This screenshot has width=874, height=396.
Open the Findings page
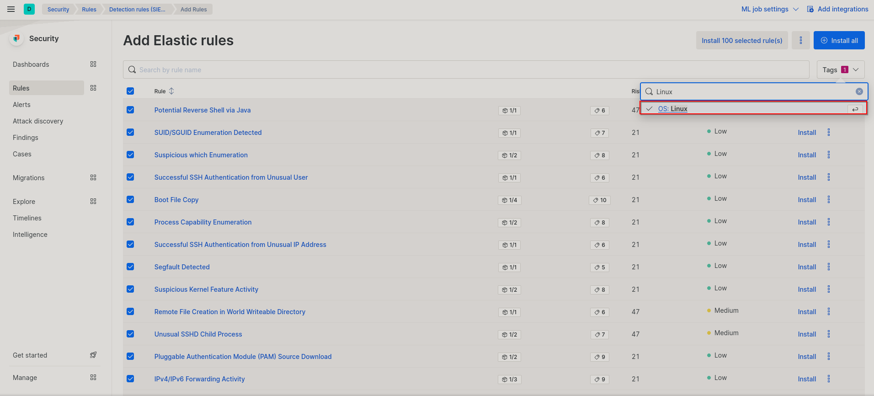[26, 138]
